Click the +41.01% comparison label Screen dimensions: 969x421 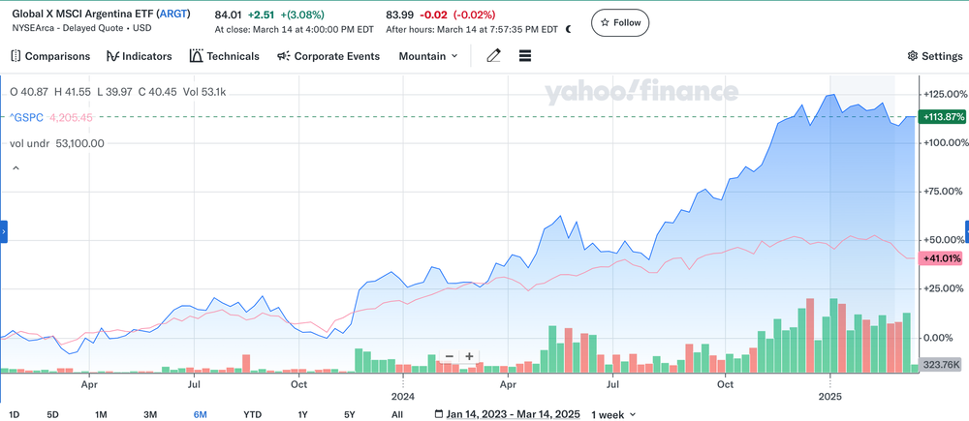pos(941,258)
